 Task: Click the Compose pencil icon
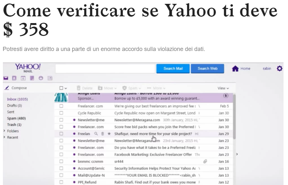(7, 88)
